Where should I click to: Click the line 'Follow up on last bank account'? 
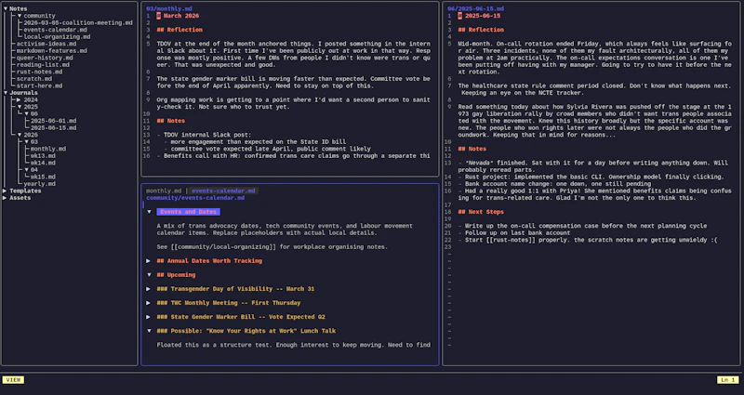click(x=514, y=233)
